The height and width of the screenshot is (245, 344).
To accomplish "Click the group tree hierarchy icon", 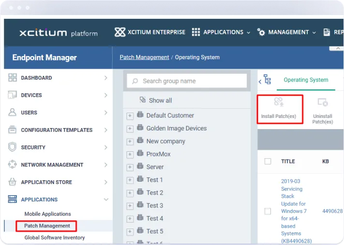I will (267, 80).
